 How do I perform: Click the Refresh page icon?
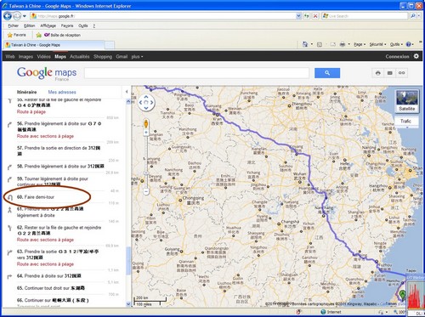[x=307, y=16]
